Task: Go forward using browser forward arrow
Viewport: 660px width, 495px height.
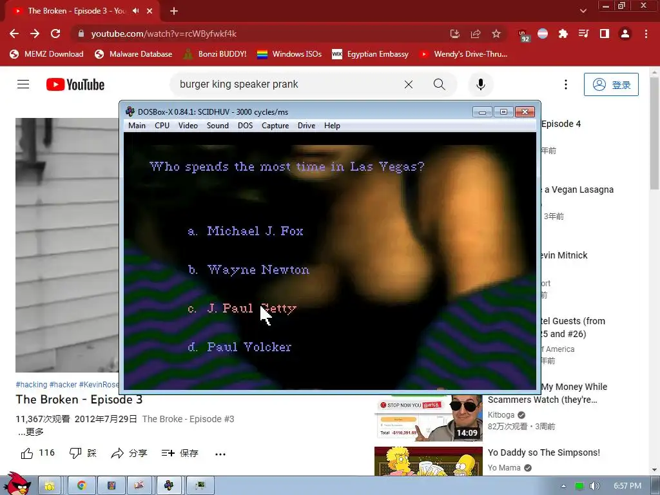Action: click(x=35, y=34)
